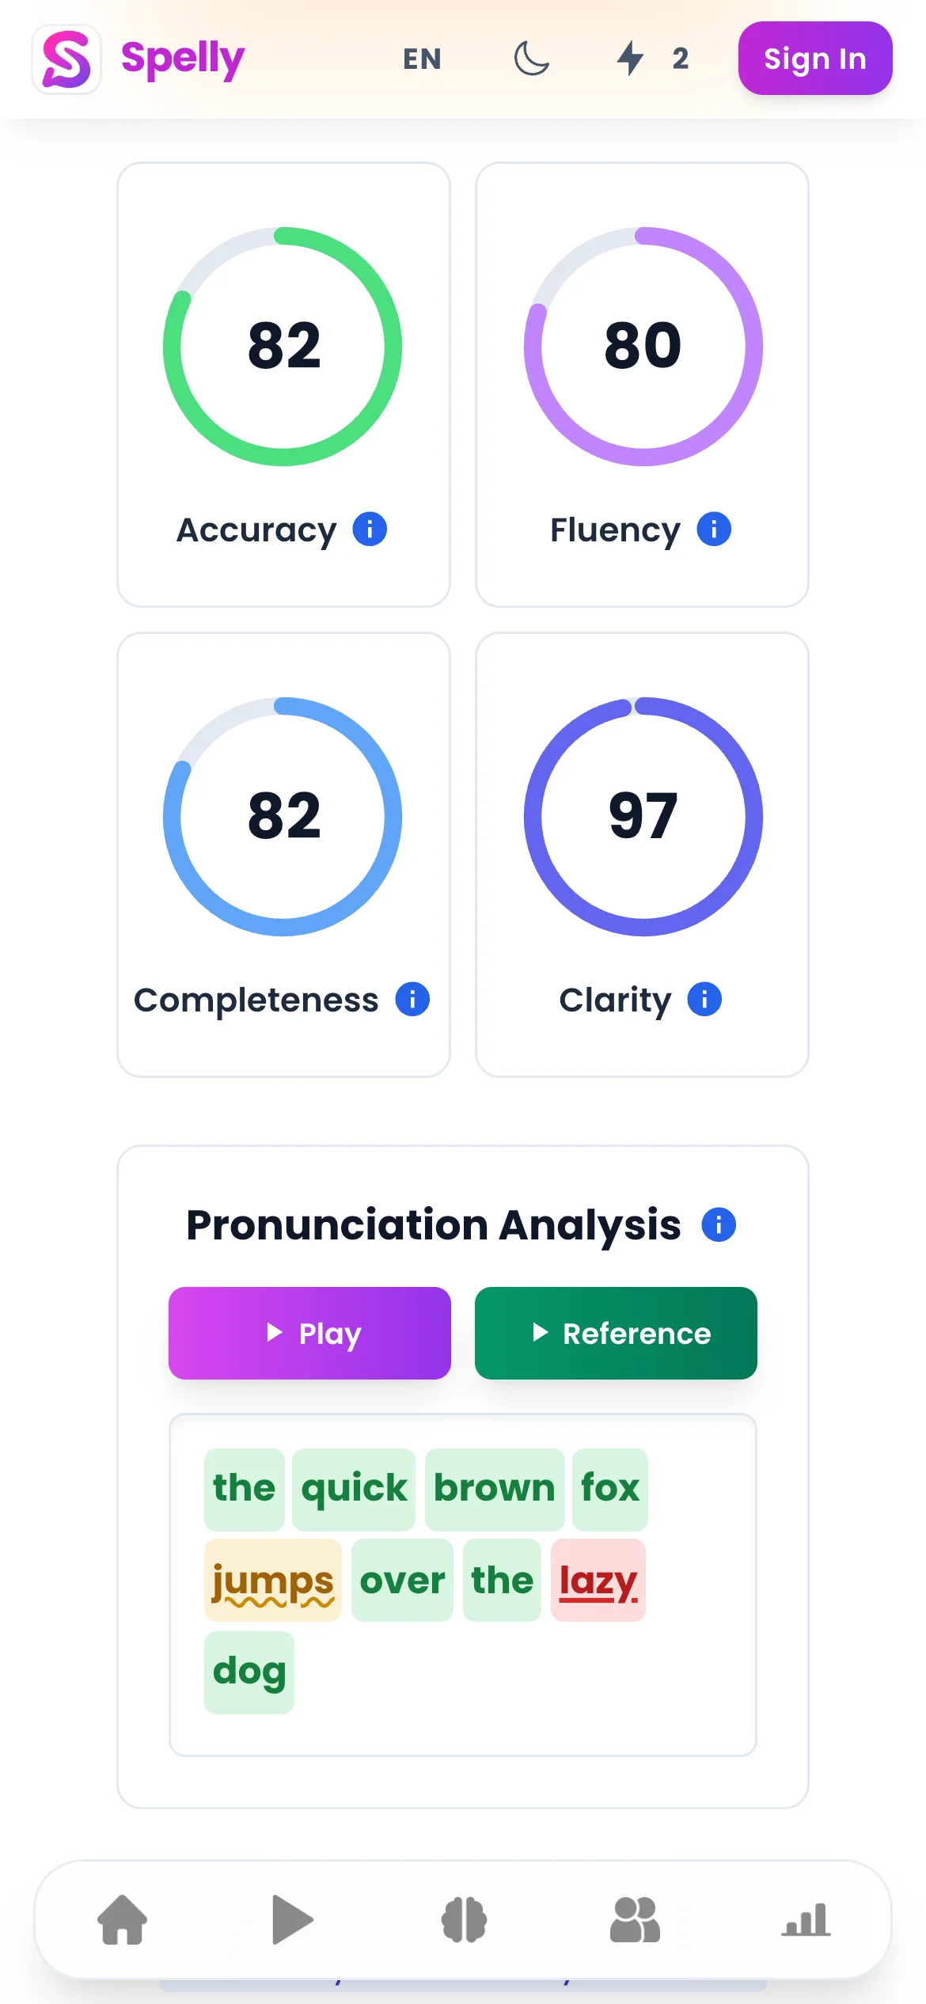Select the mispronounced word "lazy"
This screenshot has width=926, height=2004.
tap(598, 1581)
